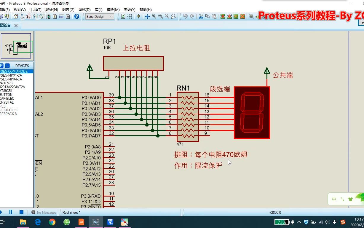Click the Pick parts from library icon
364x228 pixels.
[x=251, y=17]
